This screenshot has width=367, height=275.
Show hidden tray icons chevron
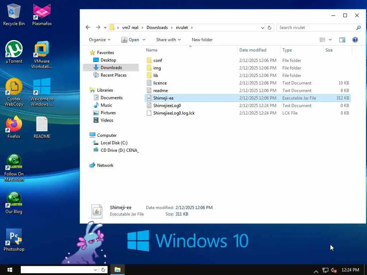[x=316, y=271]
